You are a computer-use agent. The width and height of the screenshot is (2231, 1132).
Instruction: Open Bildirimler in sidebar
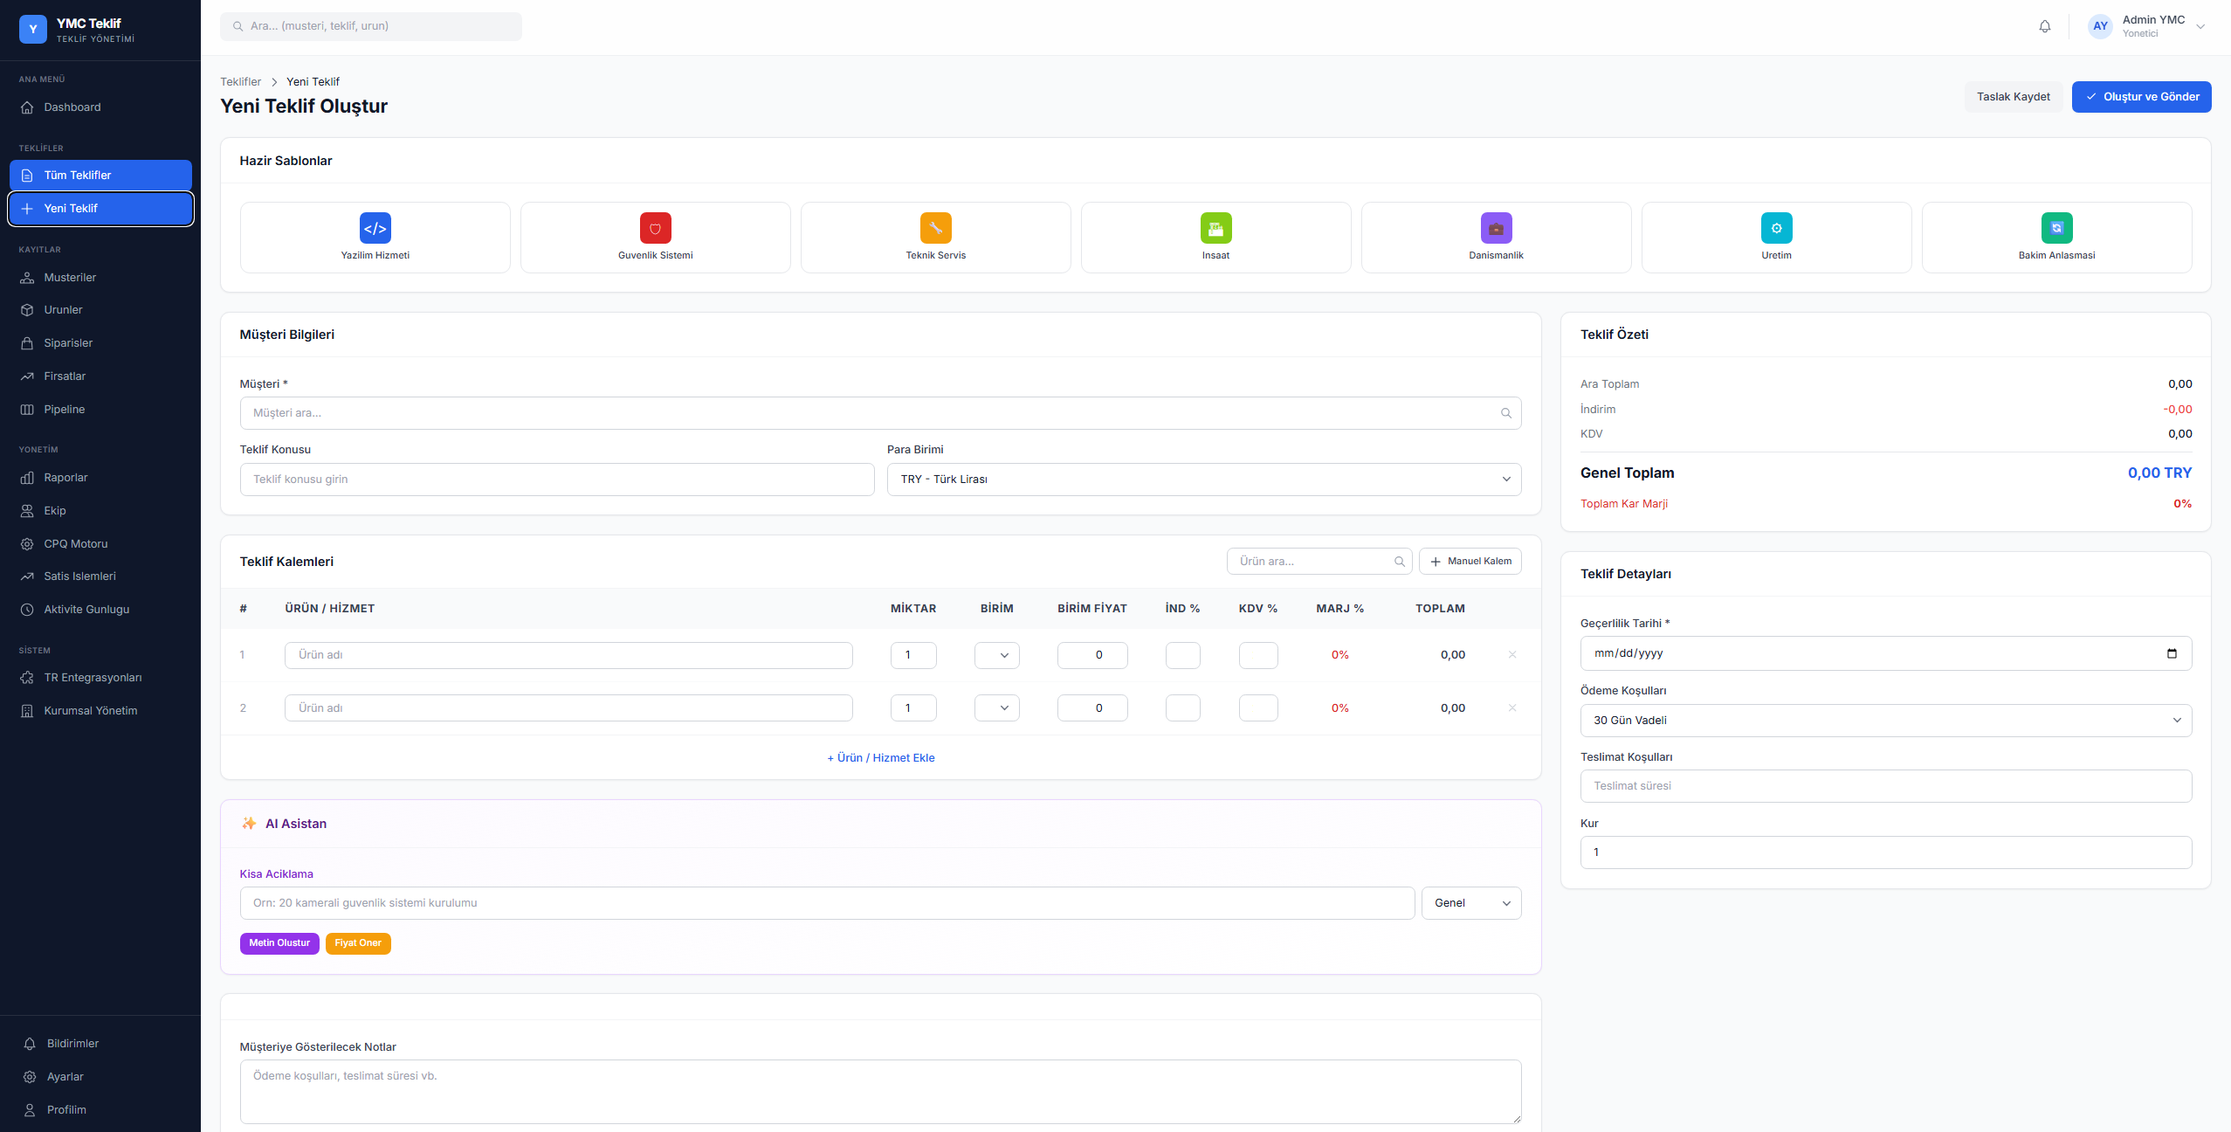tap(100, 1044)
